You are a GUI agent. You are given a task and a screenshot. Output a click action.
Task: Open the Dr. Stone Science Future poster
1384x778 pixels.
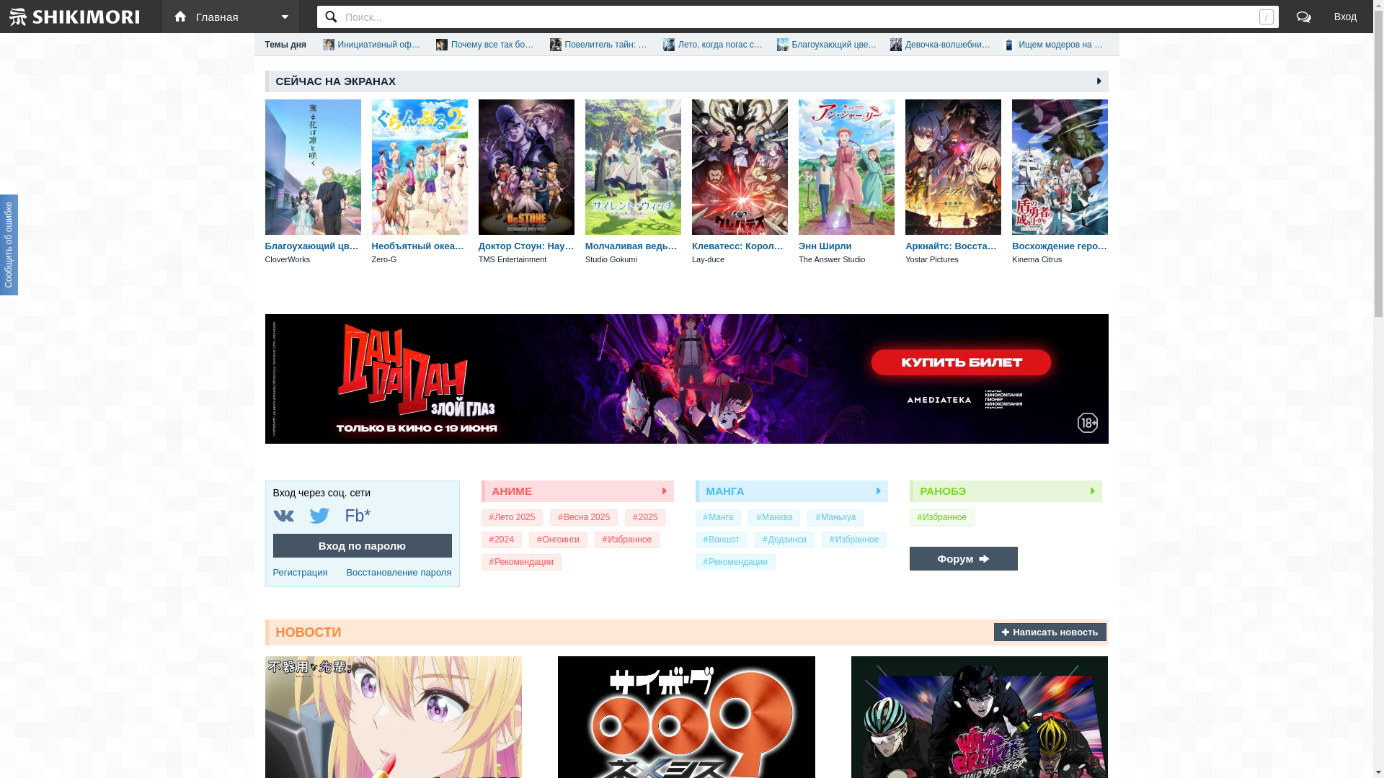[526, 167]
